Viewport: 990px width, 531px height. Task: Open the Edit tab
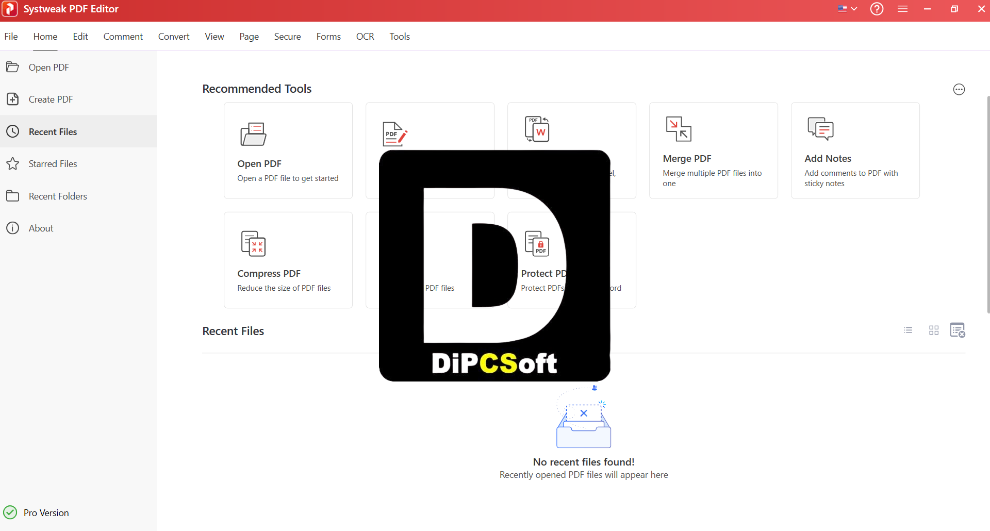click(80, 37)
